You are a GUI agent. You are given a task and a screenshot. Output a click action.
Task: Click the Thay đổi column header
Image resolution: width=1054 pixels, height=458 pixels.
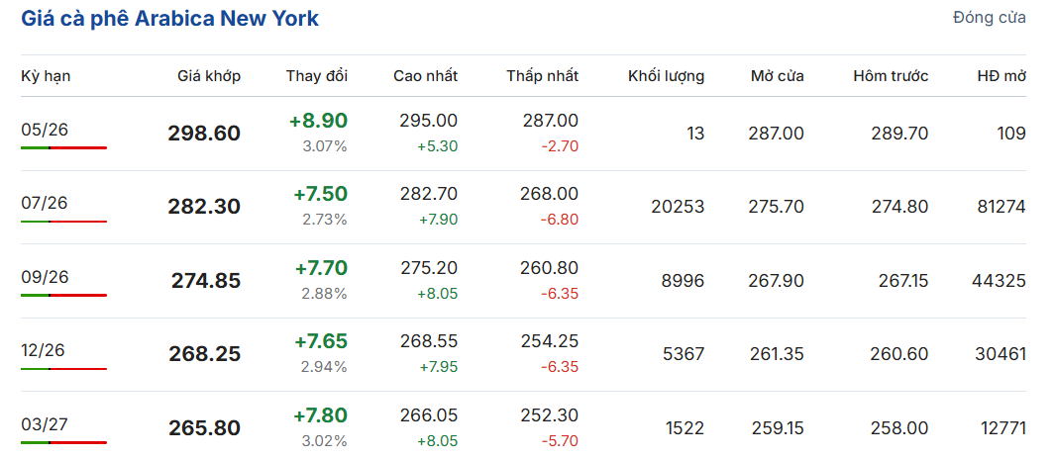pyautogui.click(x=317, y=76)
